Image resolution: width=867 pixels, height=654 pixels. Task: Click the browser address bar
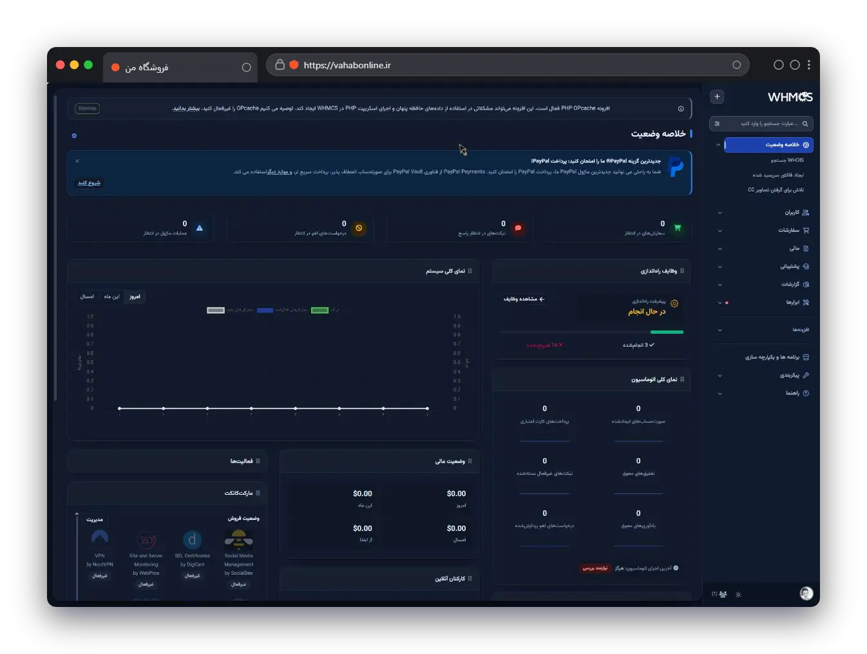(x=508, y=65)
